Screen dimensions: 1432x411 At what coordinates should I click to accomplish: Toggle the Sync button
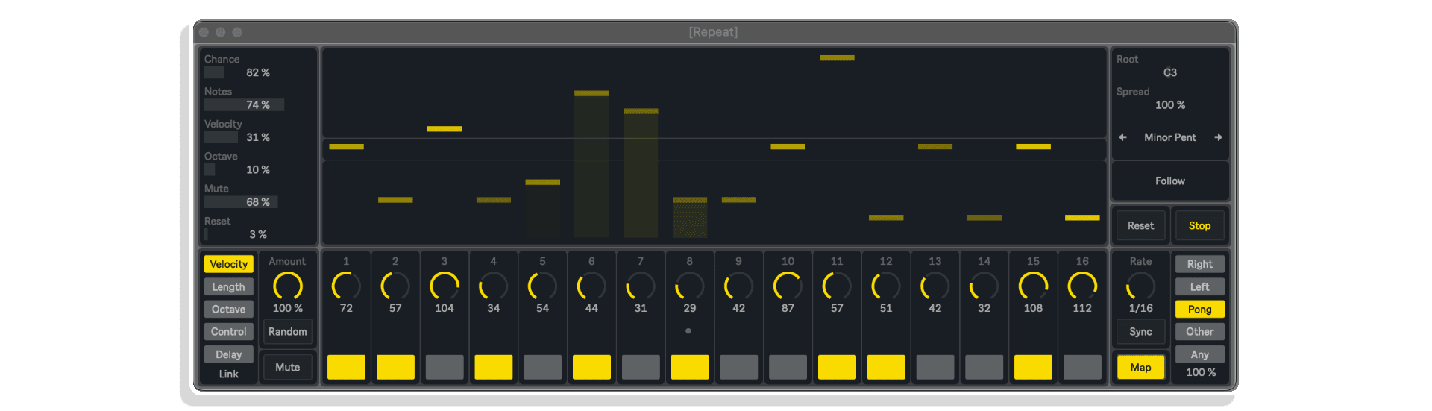pos(1140,331)
